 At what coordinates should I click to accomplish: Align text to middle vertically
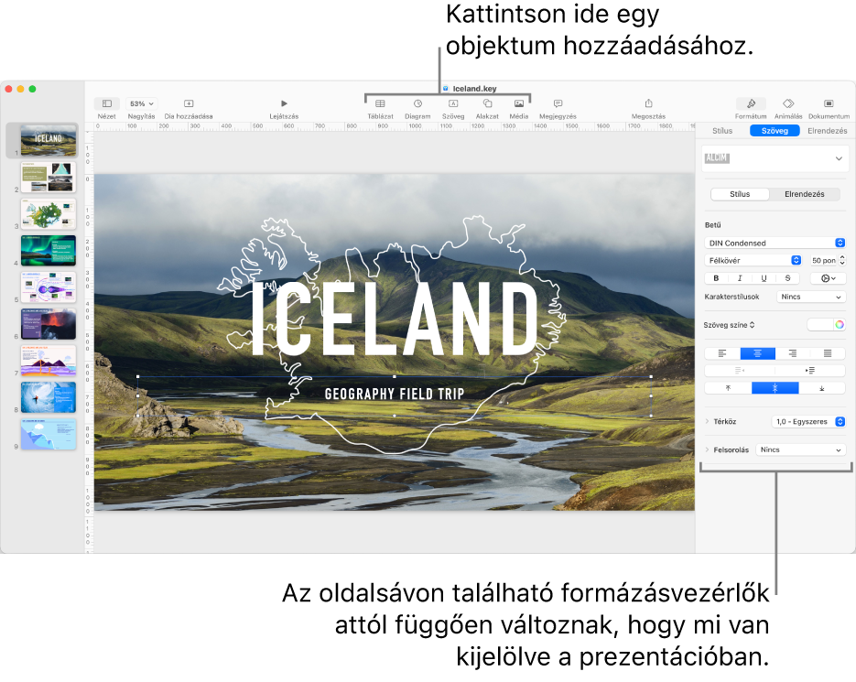[x=775, y=388]
